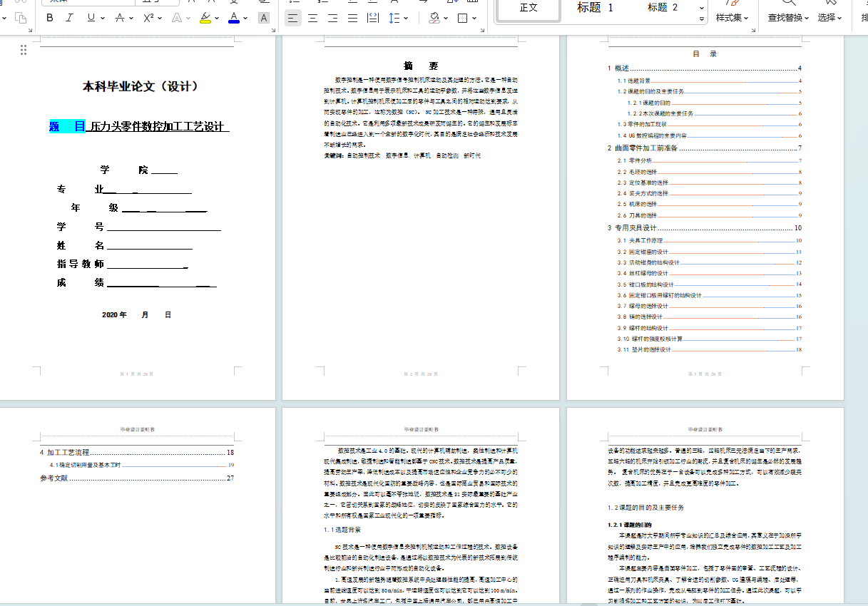The width and height of the screenshot is (868, 606).
Task: Jump to TOC entry 4 加工工艺流程
Action: click(x=137, y=453)
